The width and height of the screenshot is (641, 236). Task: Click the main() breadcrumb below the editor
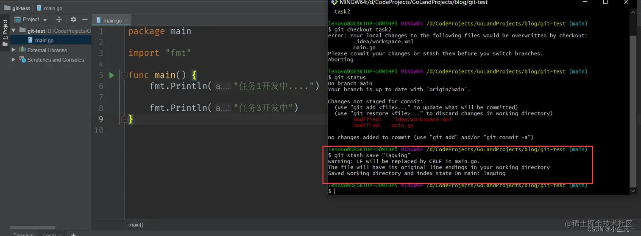(136, 225)
